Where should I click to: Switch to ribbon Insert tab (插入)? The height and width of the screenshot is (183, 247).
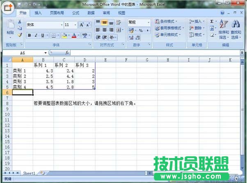pos(38,13)
